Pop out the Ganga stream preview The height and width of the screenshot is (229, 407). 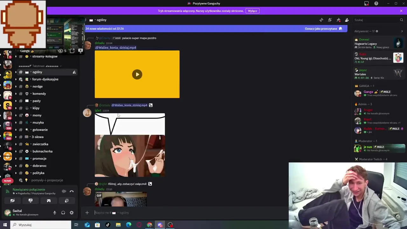pyautogui.click(x=72, y=51)
